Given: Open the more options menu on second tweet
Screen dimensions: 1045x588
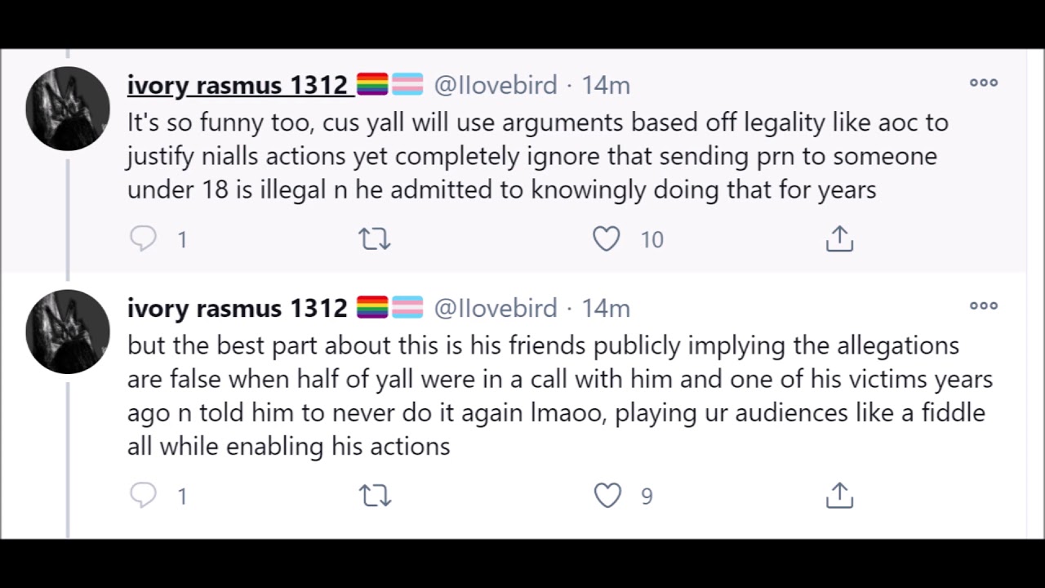Looking at the screenshot, I should click(x=983, y=305).
